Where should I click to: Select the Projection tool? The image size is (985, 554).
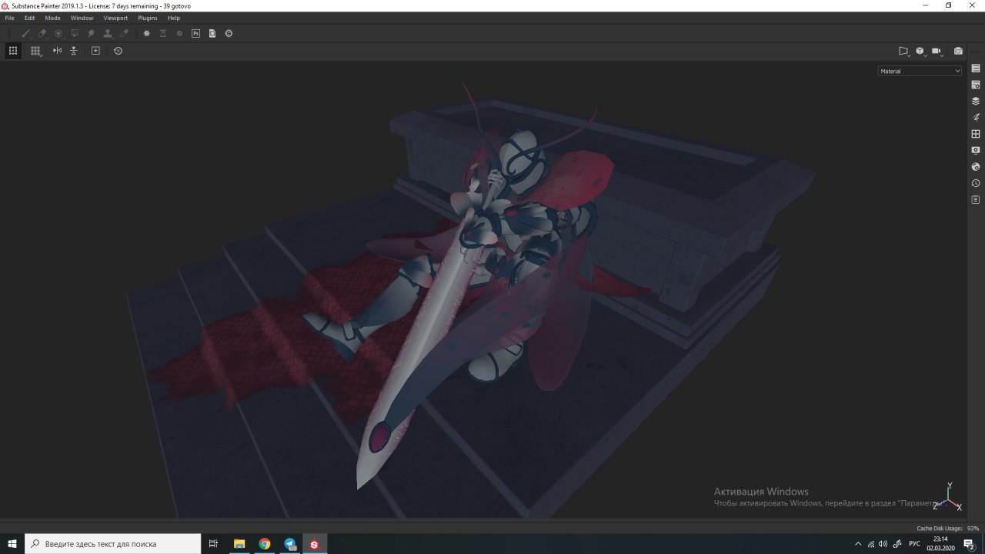click(x=58, y=33)
